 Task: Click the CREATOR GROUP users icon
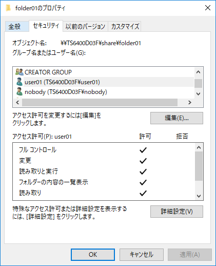(x=19, y=72)
